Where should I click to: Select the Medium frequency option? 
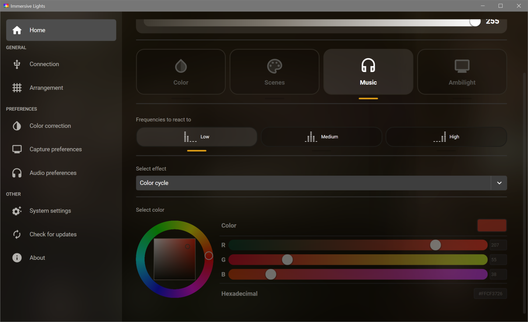[321, 137]
